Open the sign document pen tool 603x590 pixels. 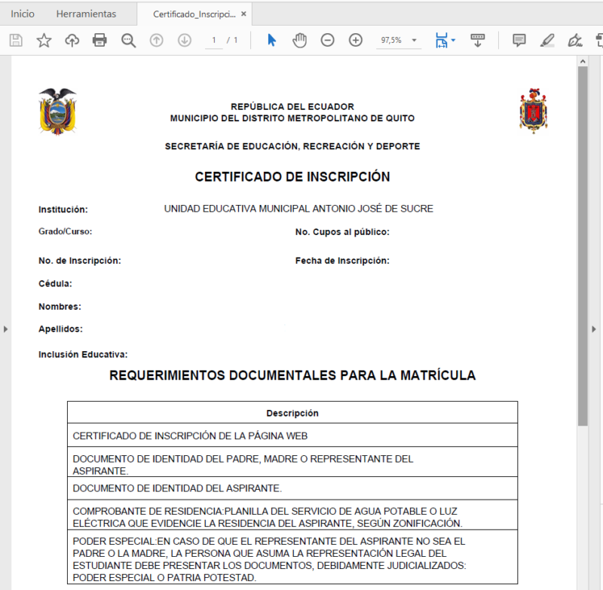575,41
